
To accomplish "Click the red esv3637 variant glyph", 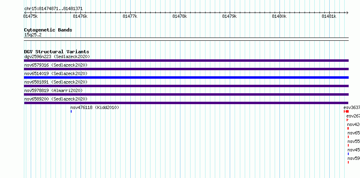I will [x=346, y=111].
